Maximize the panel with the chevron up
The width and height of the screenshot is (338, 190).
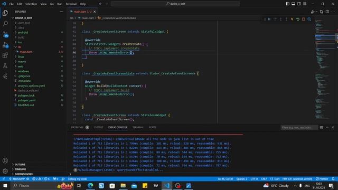coord(327,128)
